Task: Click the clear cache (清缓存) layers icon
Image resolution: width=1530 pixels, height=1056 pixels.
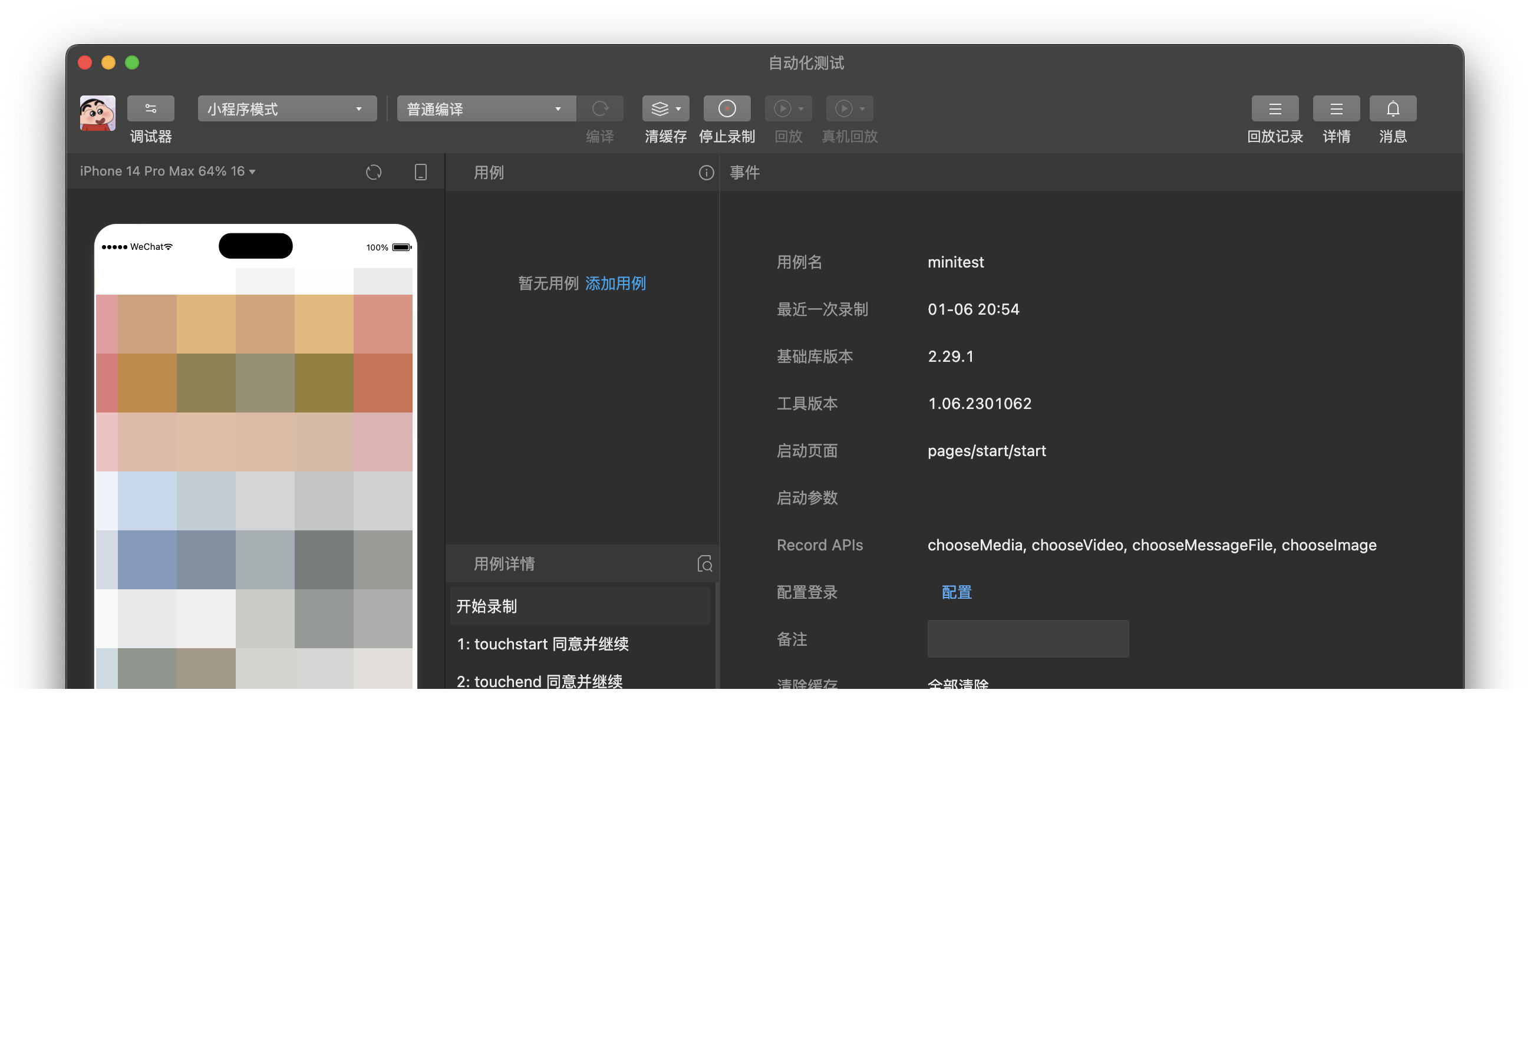Action: 660,108
